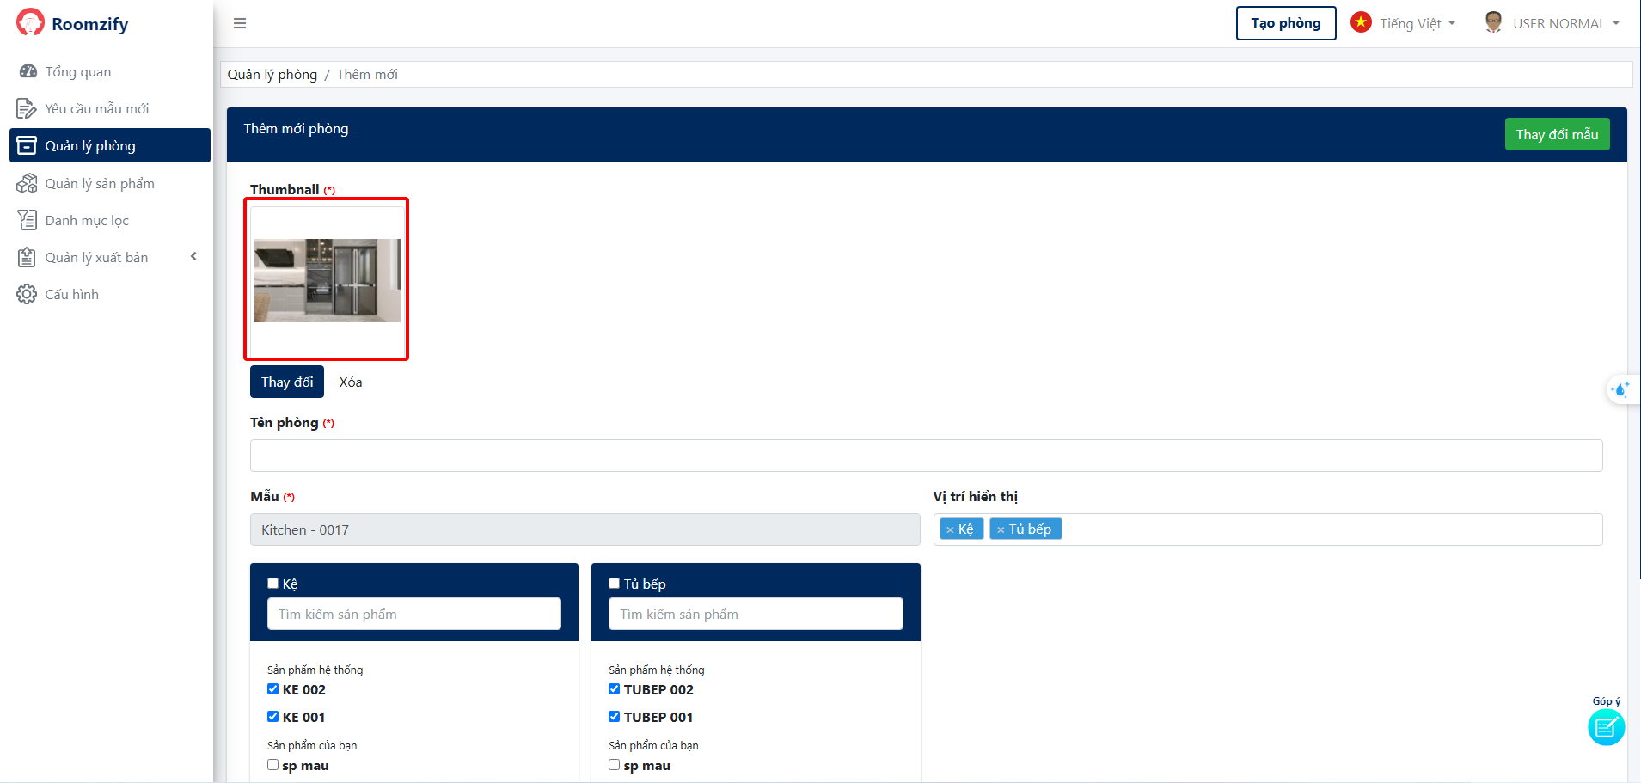
Task: Open the USER NORMAL account dropdown
Action: (1554, 23)
